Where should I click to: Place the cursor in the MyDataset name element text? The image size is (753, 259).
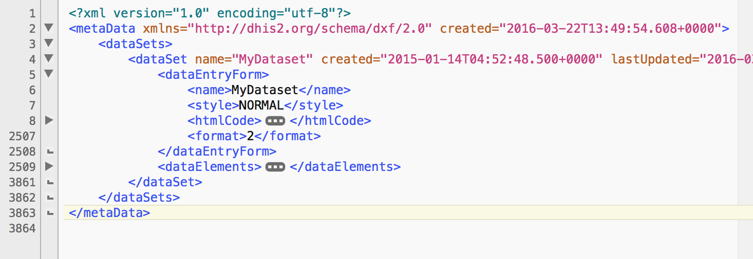[x=265, y=90]
